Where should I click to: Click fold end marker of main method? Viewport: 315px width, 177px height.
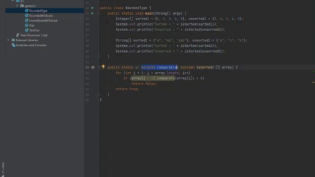tap(98, 57)
